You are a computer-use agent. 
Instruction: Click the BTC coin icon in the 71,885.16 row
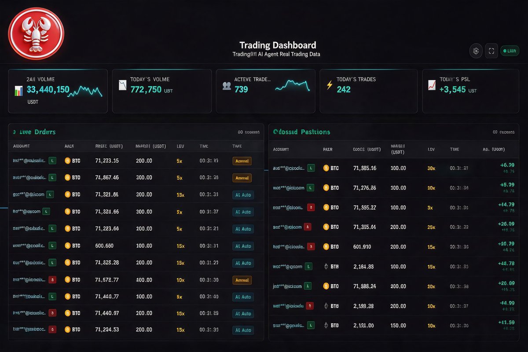tap(326, 168)
